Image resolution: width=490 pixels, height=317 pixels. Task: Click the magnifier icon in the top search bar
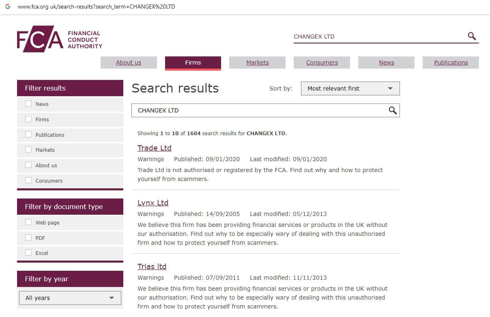(x=472, y=36)
